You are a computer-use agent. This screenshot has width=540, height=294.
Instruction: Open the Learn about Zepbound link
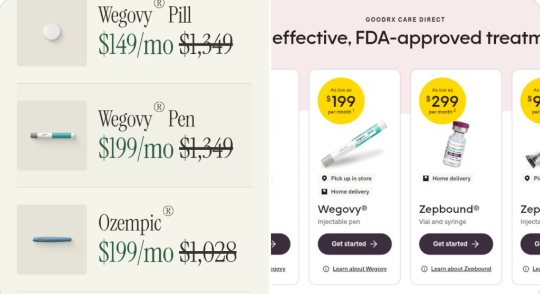tap(460, 269)
